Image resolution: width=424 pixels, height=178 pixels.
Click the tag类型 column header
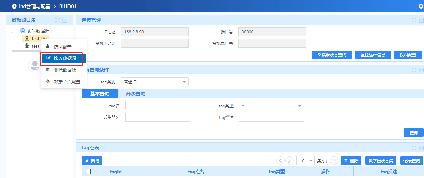click(x=277, y=172)
